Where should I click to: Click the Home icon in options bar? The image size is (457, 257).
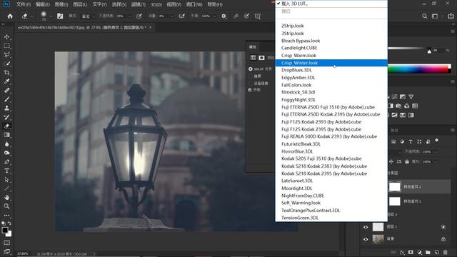(10, 16)
